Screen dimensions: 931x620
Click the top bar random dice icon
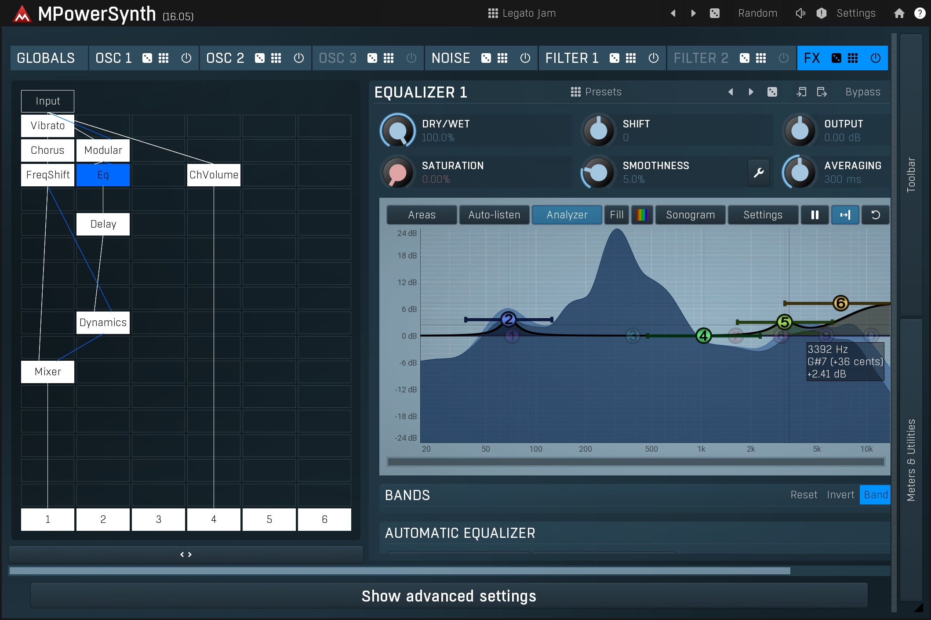[x=715, y=13]
